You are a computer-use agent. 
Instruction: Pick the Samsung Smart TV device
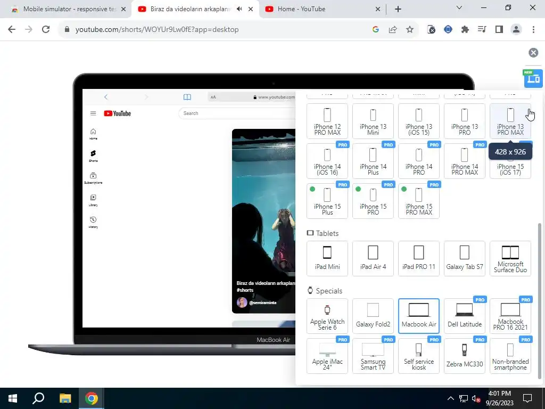373,356
